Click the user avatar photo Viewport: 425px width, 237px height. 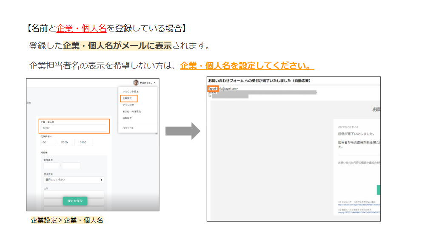coord(136,82)
